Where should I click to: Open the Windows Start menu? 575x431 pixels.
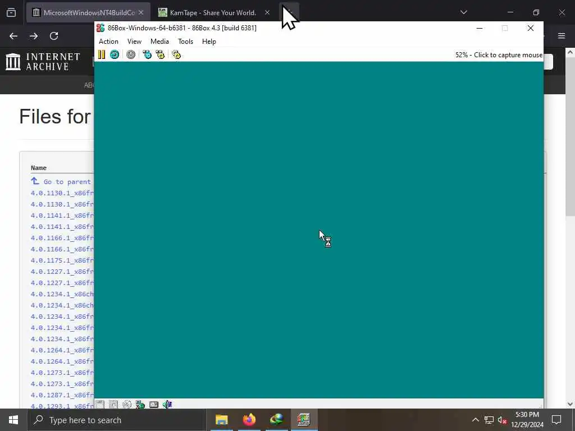pos(13,420)
